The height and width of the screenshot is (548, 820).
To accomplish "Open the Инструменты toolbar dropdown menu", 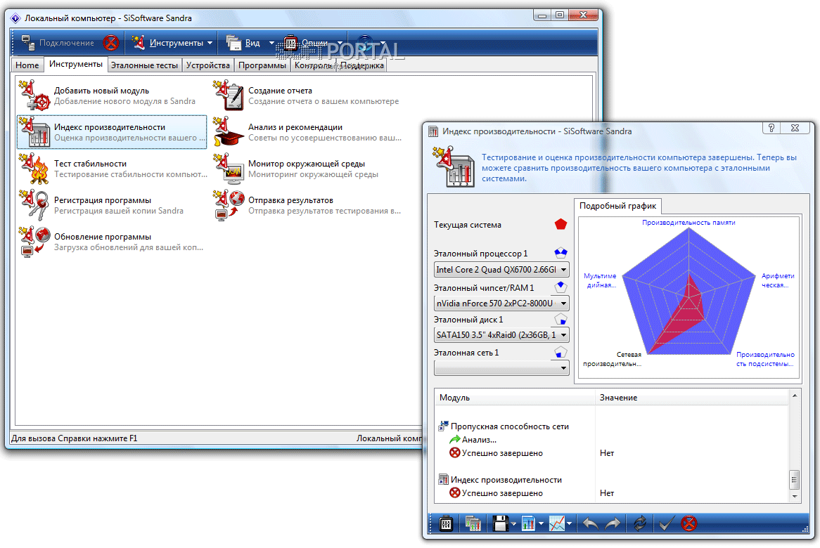I will (x=210, y=43).
